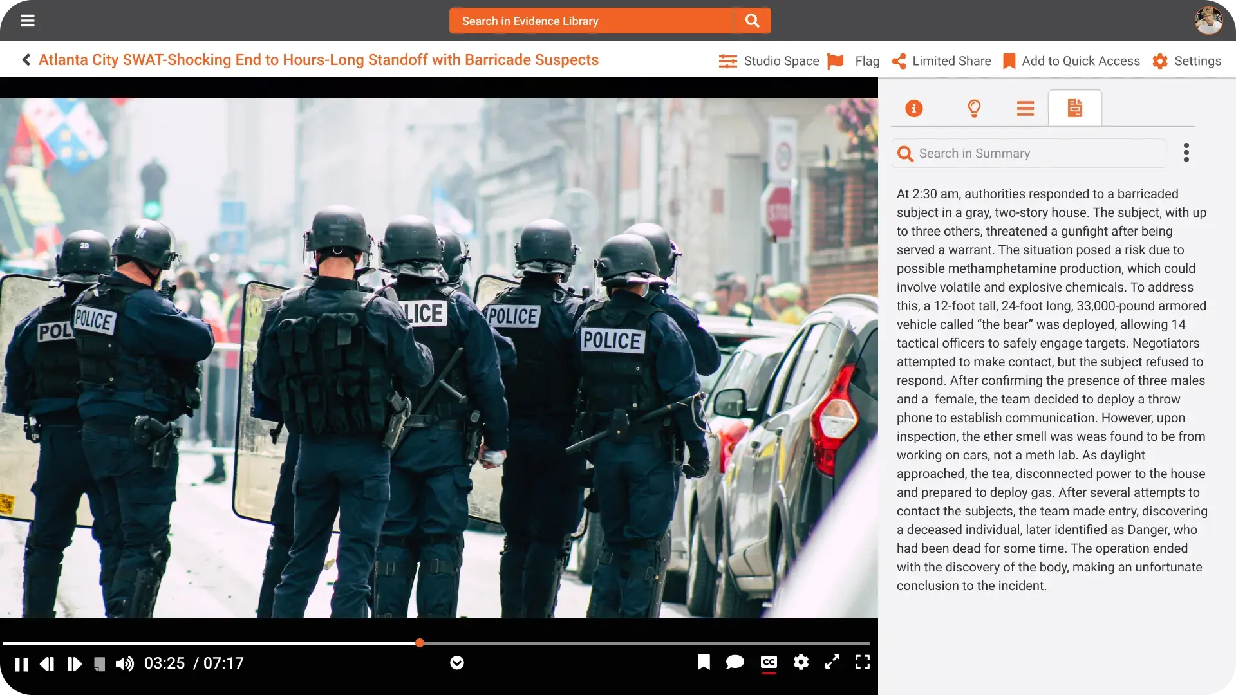The width and height of the screenshot is (1236, 695).
Task: Open Studio Space
Action: pos(769,61)
